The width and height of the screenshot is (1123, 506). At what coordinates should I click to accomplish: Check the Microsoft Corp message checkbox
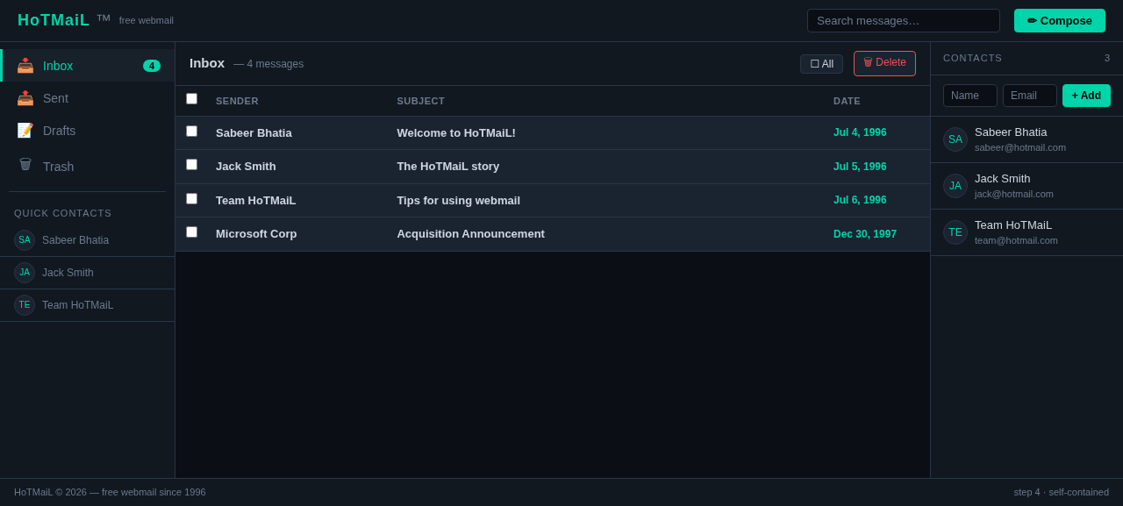tap(192, 232)
